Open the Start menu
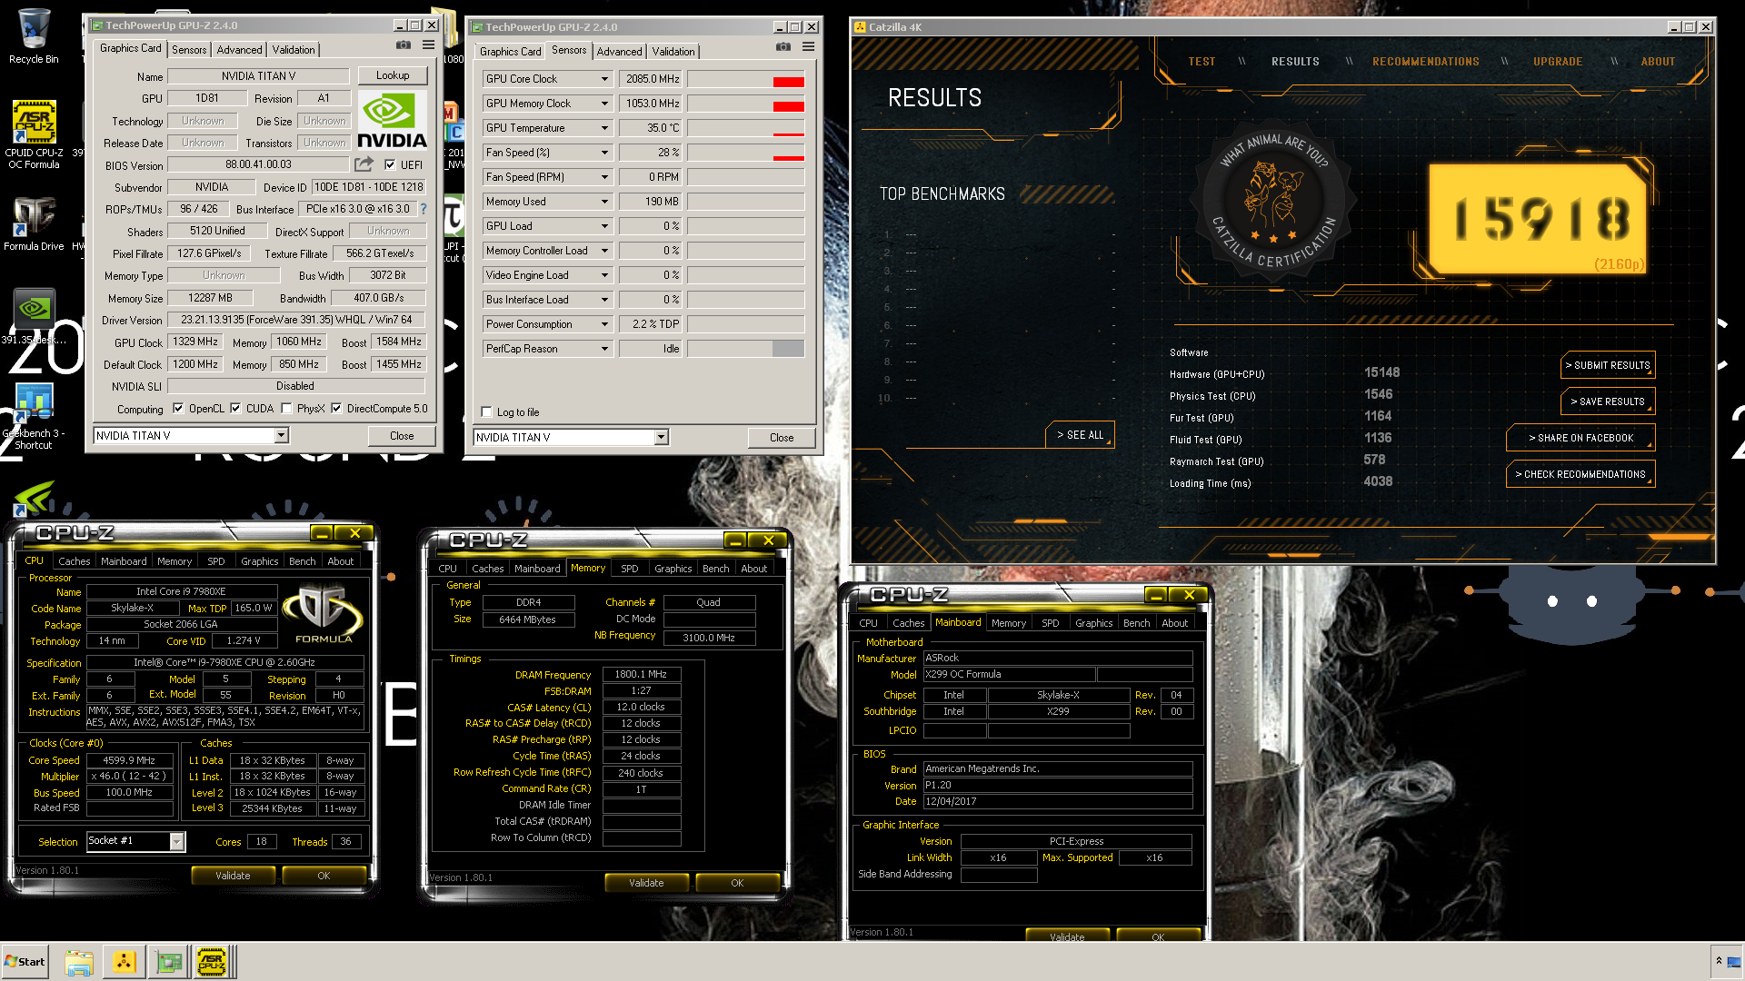Viewport: 1745px width, 981px height. [25, 962]
